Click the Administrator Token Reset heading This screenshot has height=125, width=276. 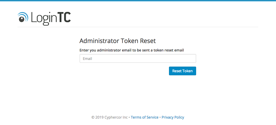(x=118, y=41)
